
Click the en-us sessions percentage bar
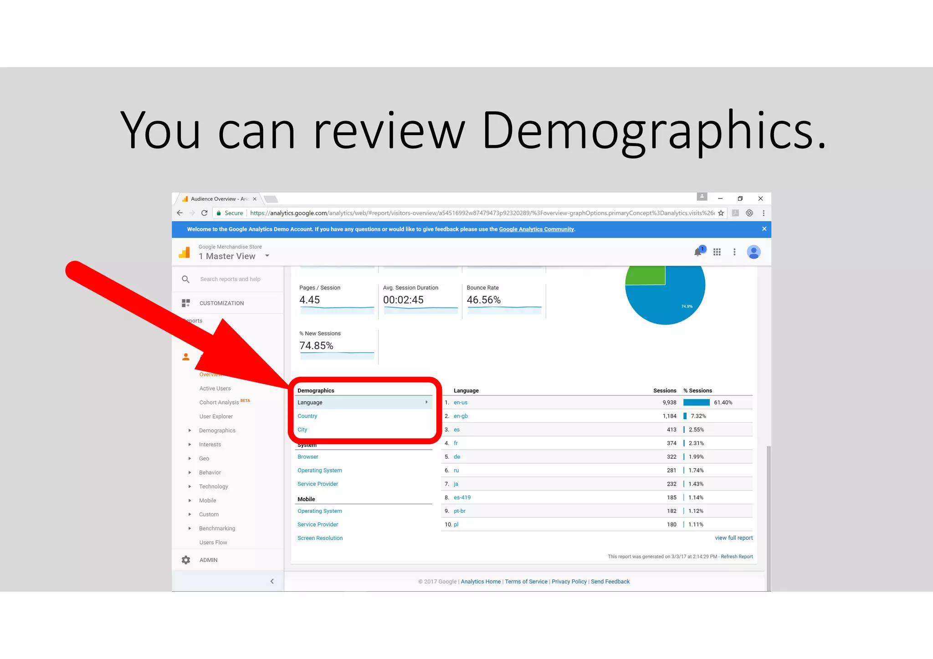coord(696,402)
